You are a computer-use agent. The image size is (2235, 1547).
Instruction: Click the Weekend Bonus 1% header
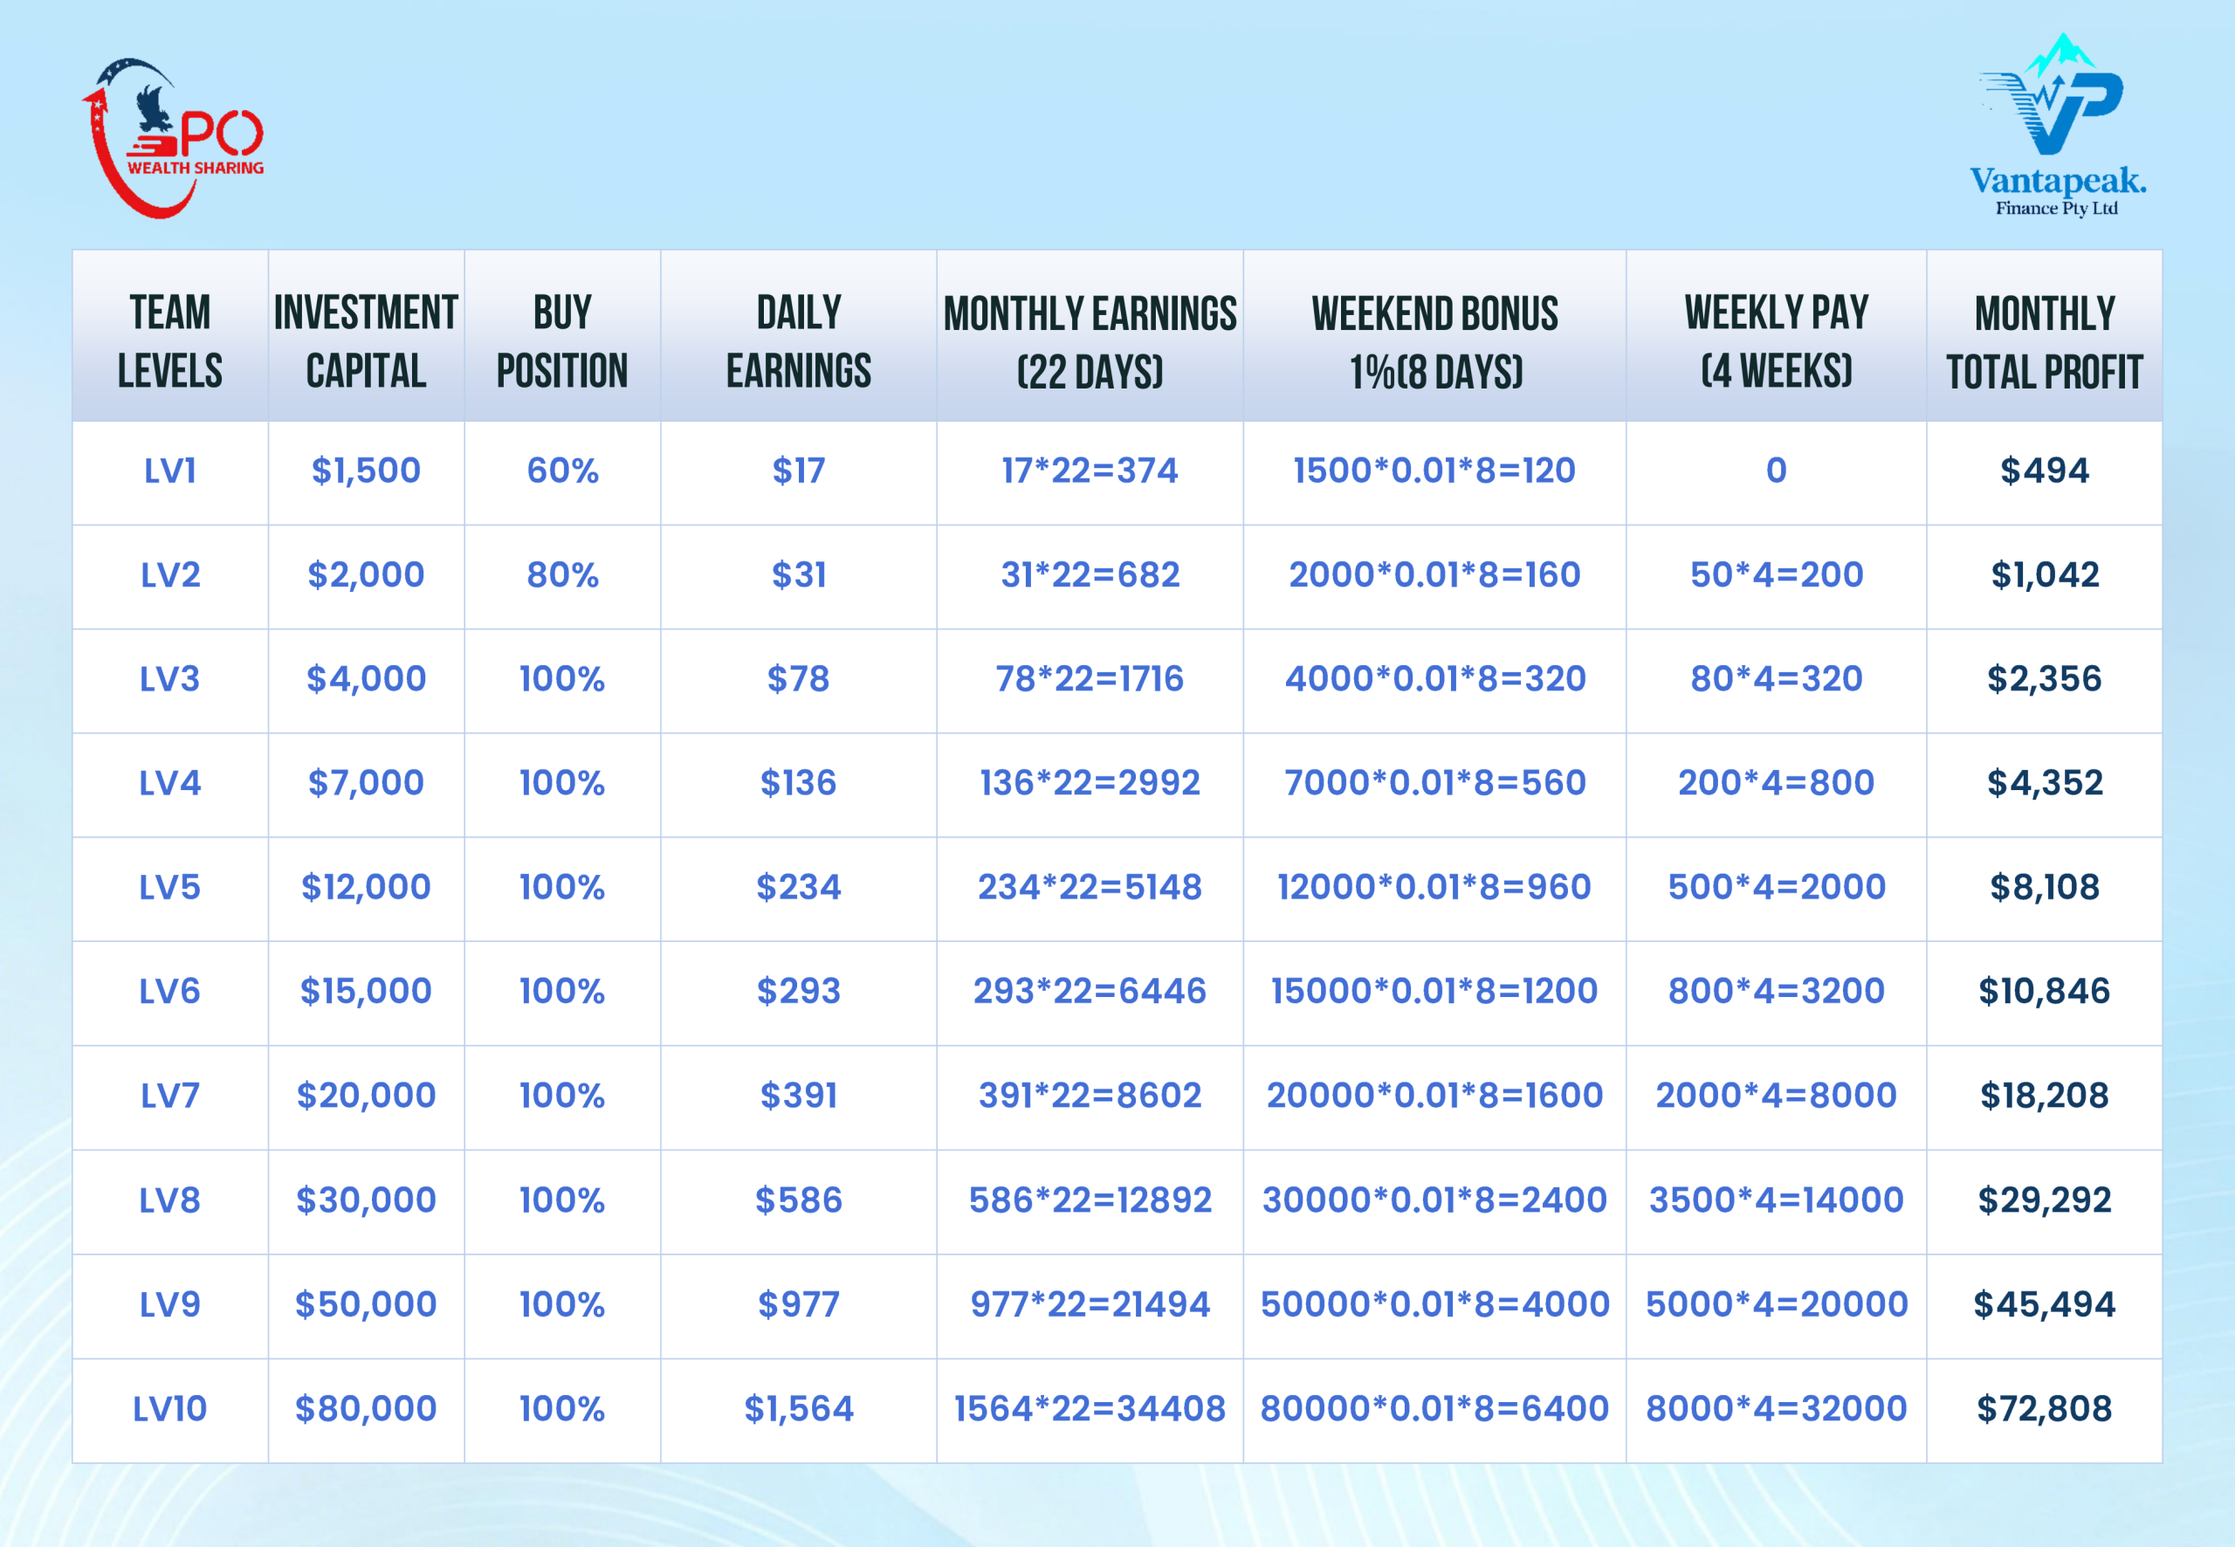[x=1434, y=342]
